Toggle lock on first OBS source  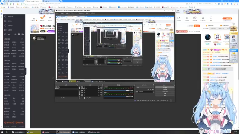click(x=101, y=87)
